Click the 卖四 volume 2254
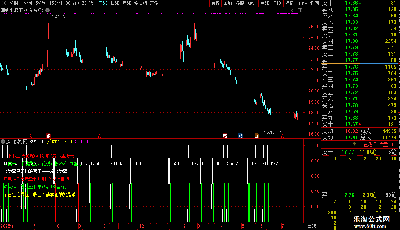 tap(391, 41)
